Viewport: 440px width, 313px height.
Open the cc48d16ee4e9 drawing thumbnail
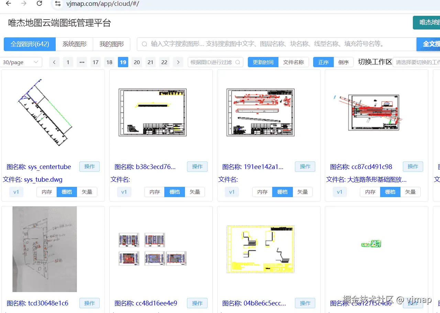(153, 249)
